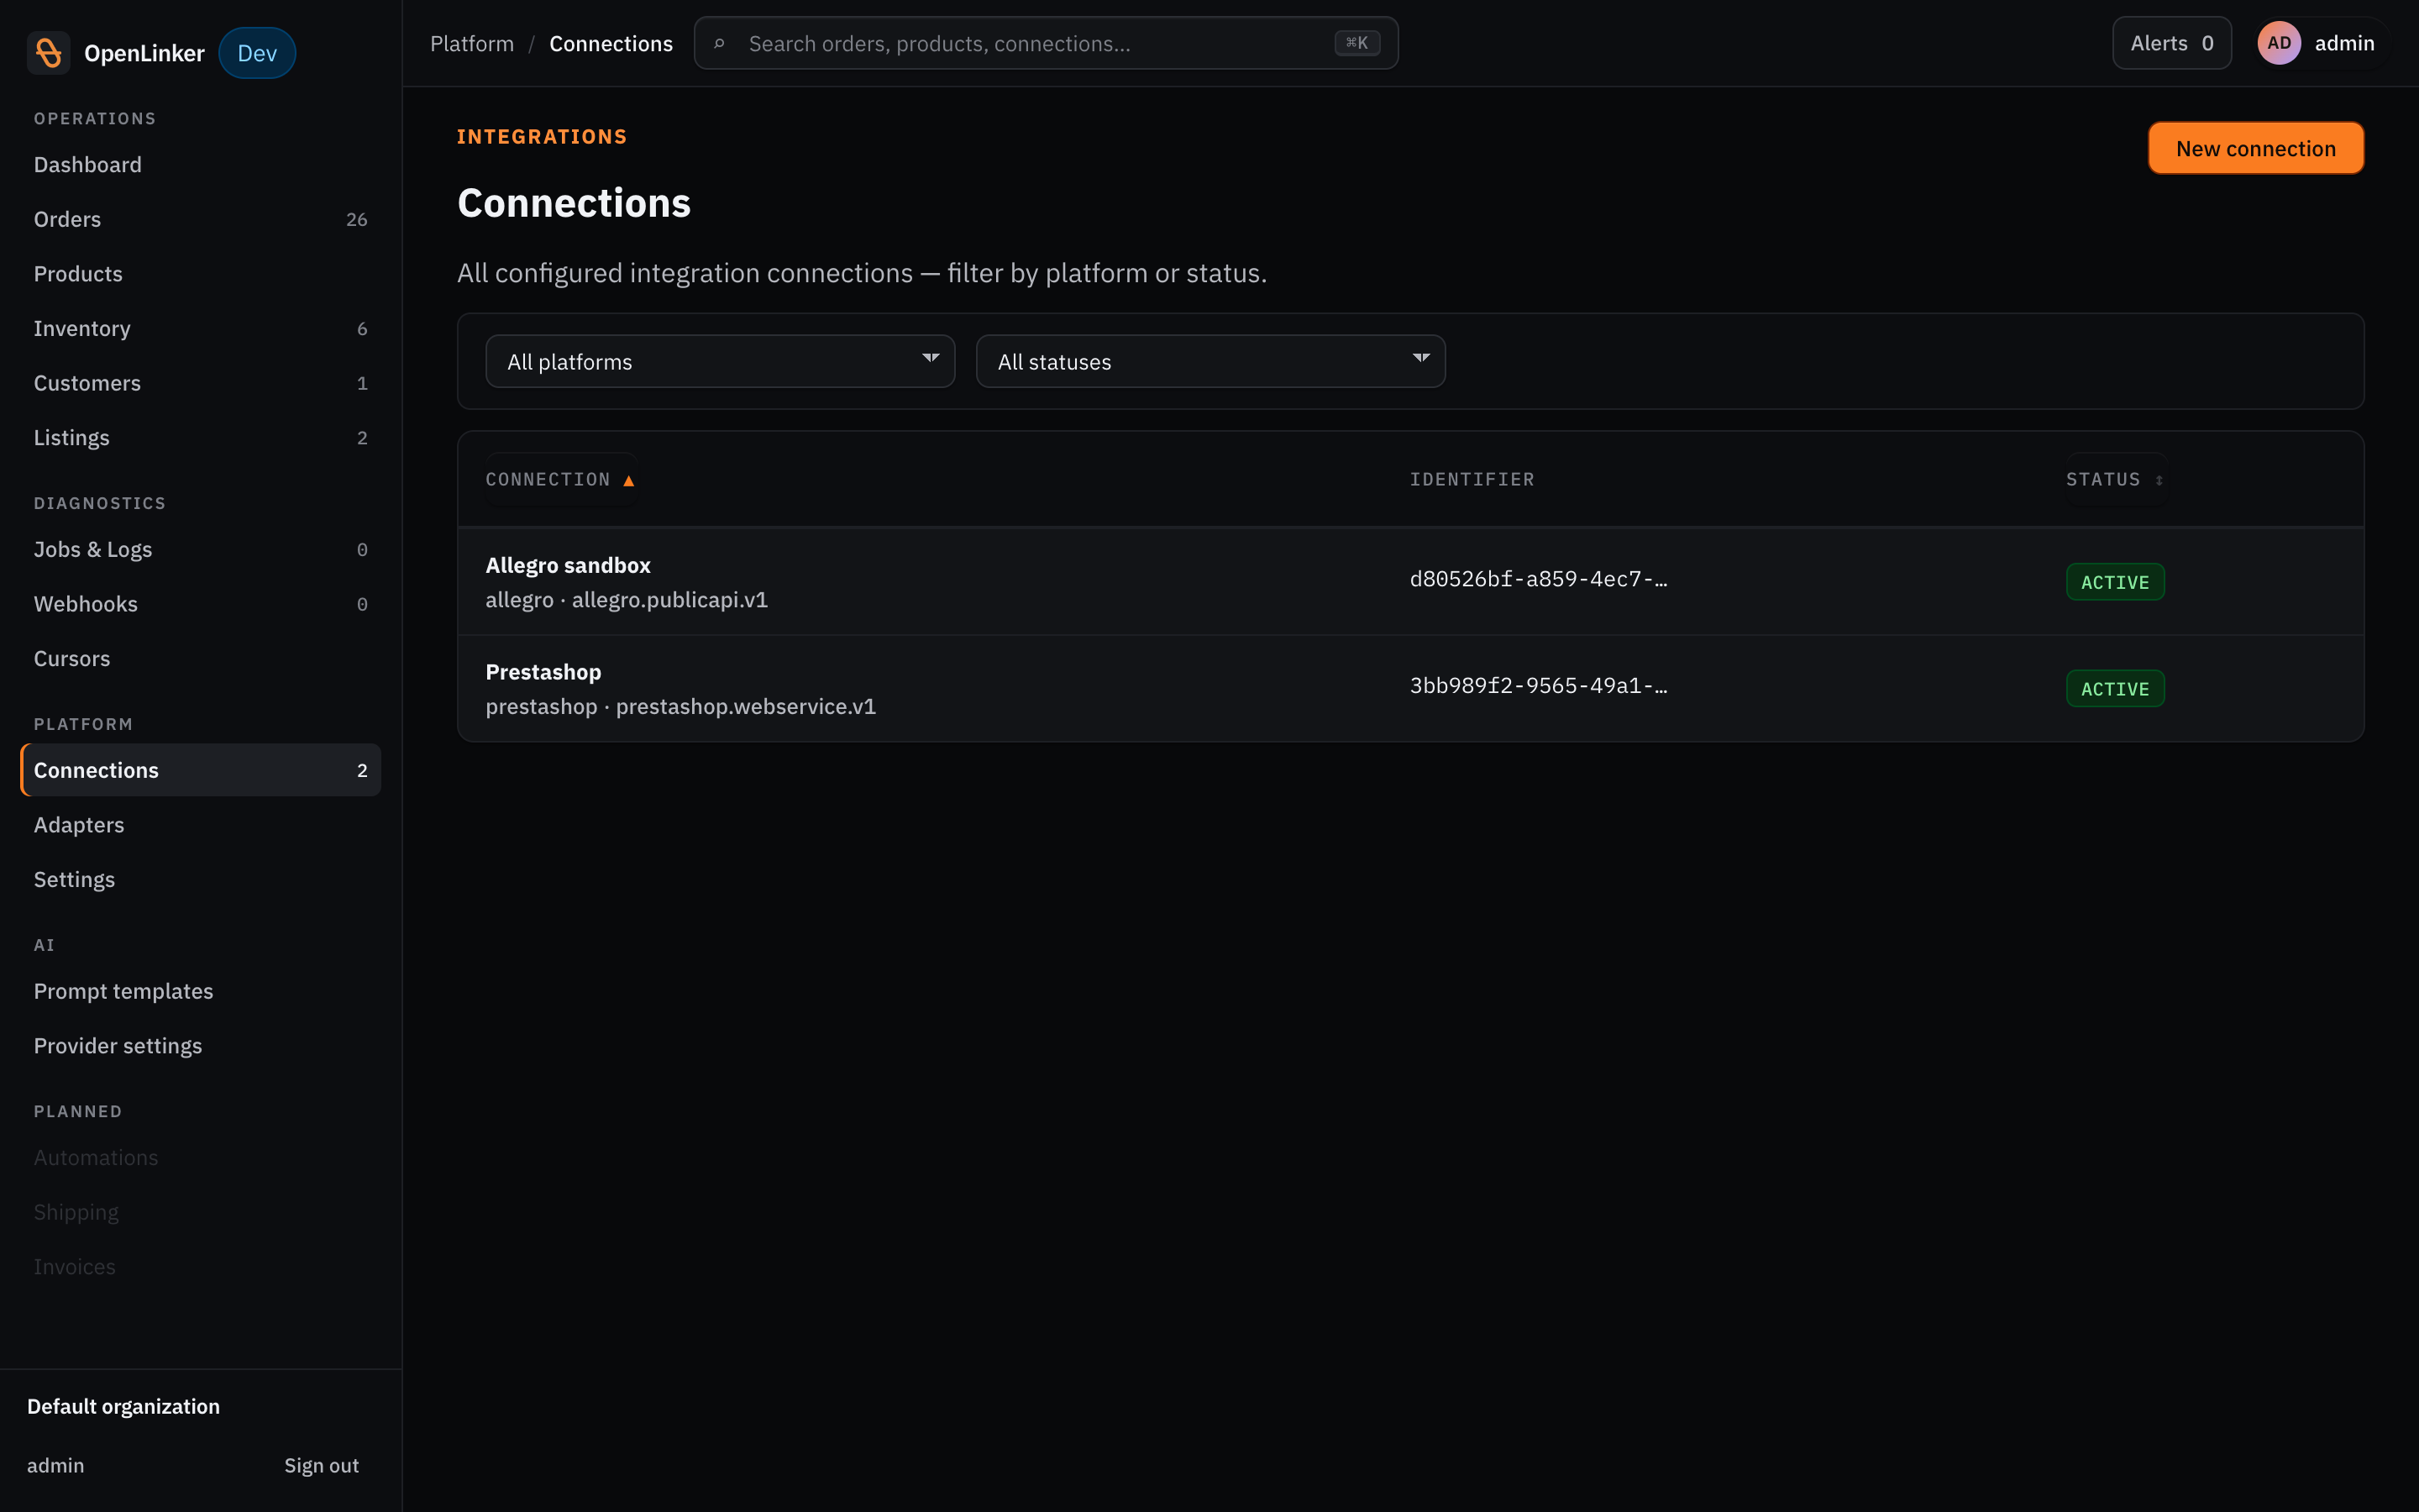Open the Customers section
This screenshot has width=2419, height=1512.
[200, 383]
